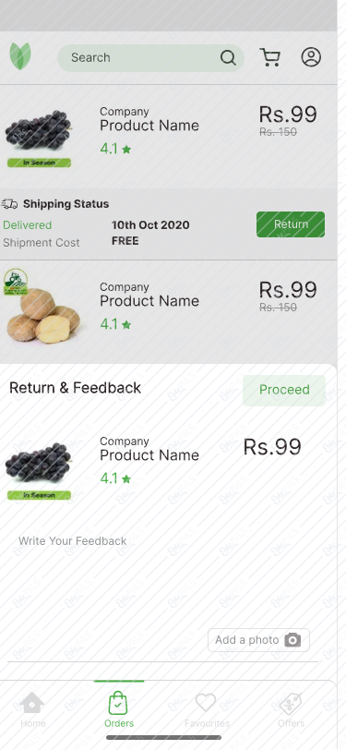Click the farm badge on the potato image
346x750 pixels.
[16, 281]
